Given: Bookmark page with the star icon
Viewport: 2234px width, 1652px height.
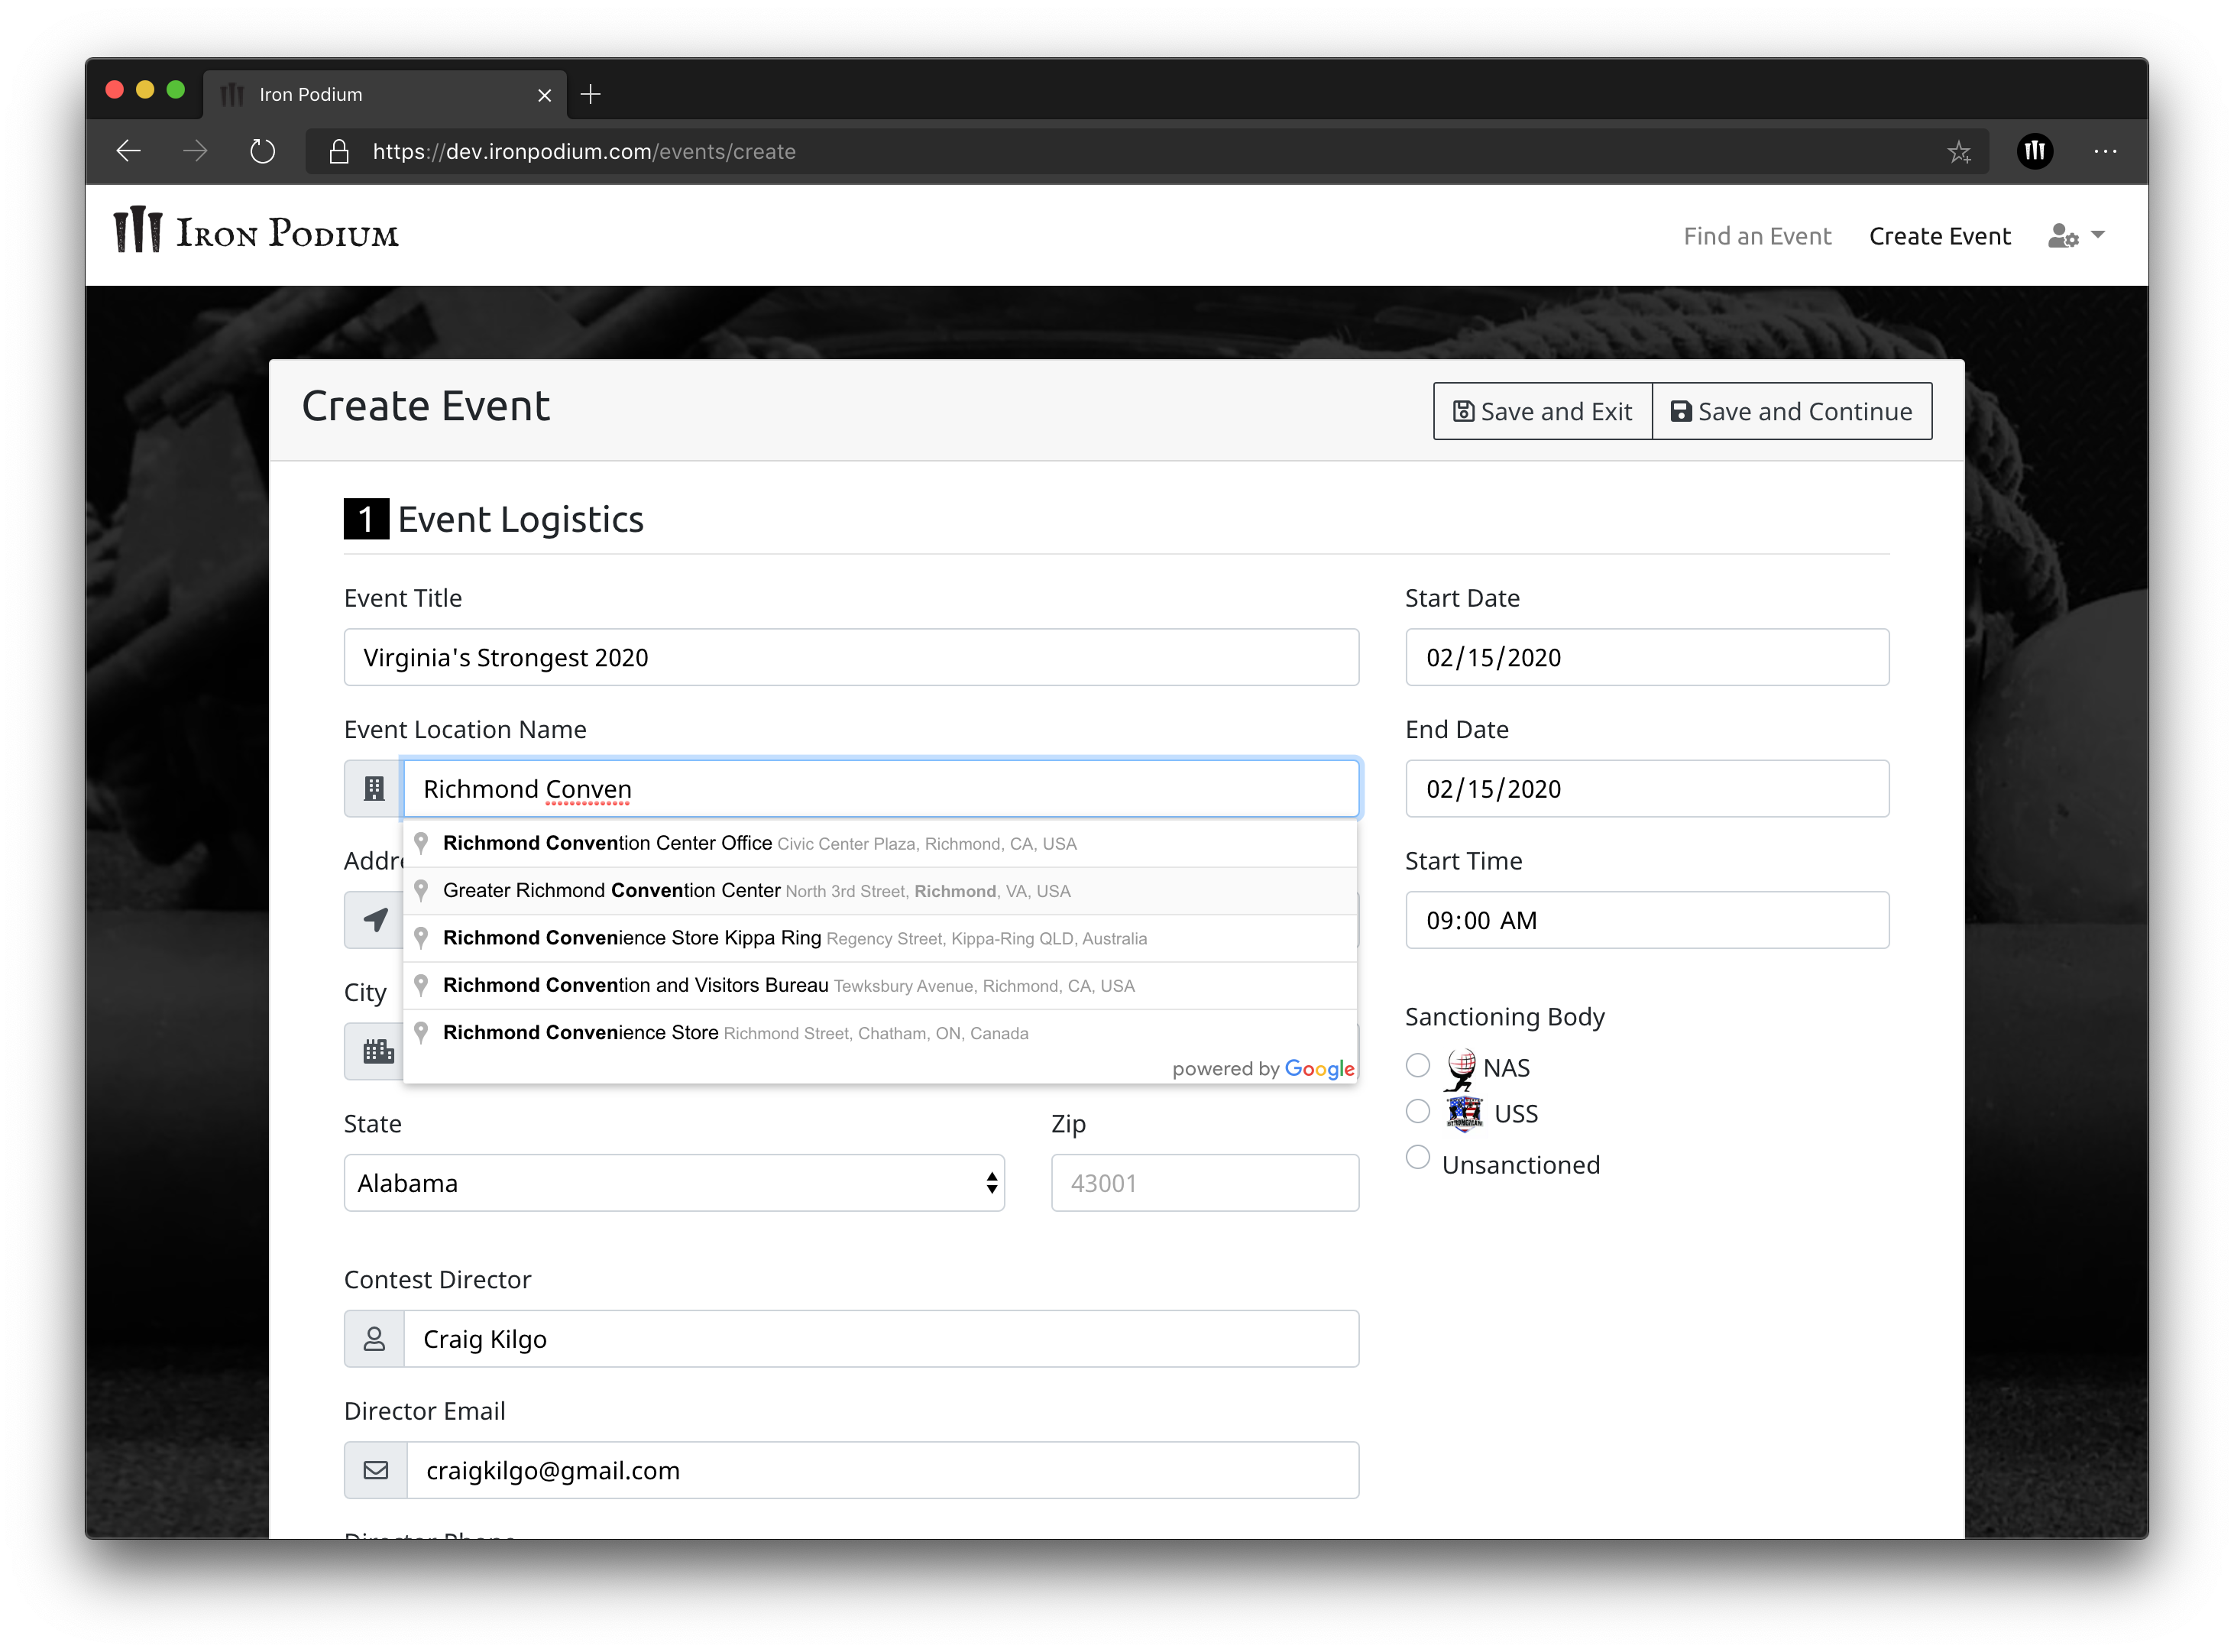Looking at the screenshot, I should (x=1958, y=151).
